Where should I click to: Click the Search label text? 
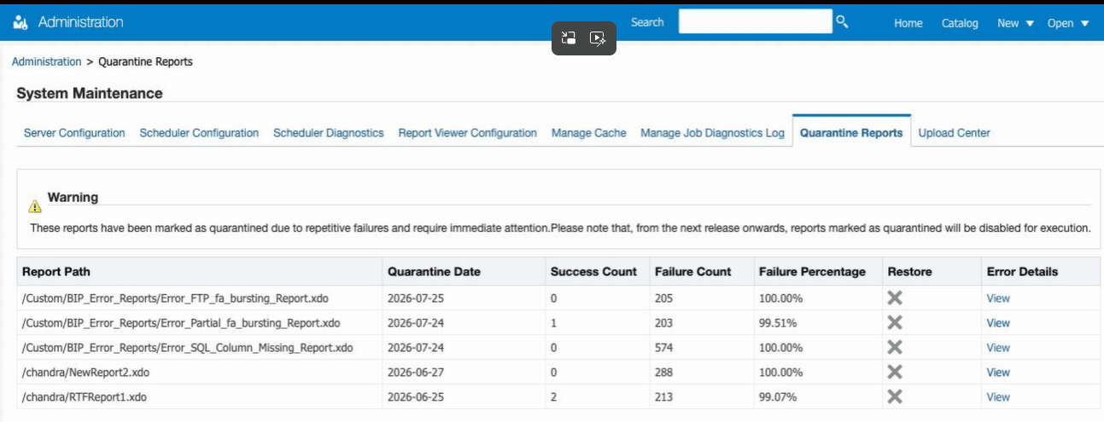(x=647, y=22)
